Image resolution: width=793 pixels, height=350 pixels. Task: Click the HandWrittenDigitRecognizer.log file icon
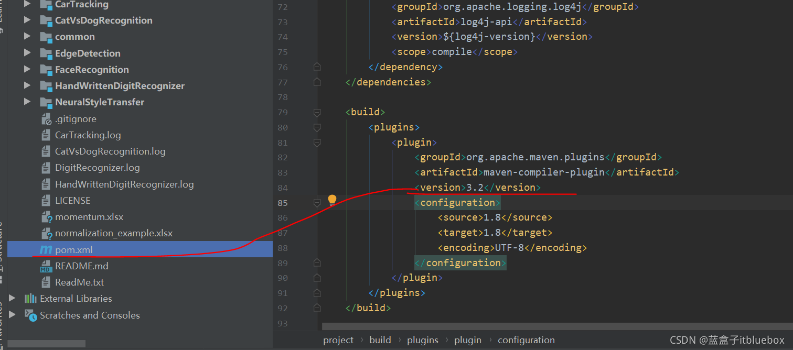tap(46, 184)
